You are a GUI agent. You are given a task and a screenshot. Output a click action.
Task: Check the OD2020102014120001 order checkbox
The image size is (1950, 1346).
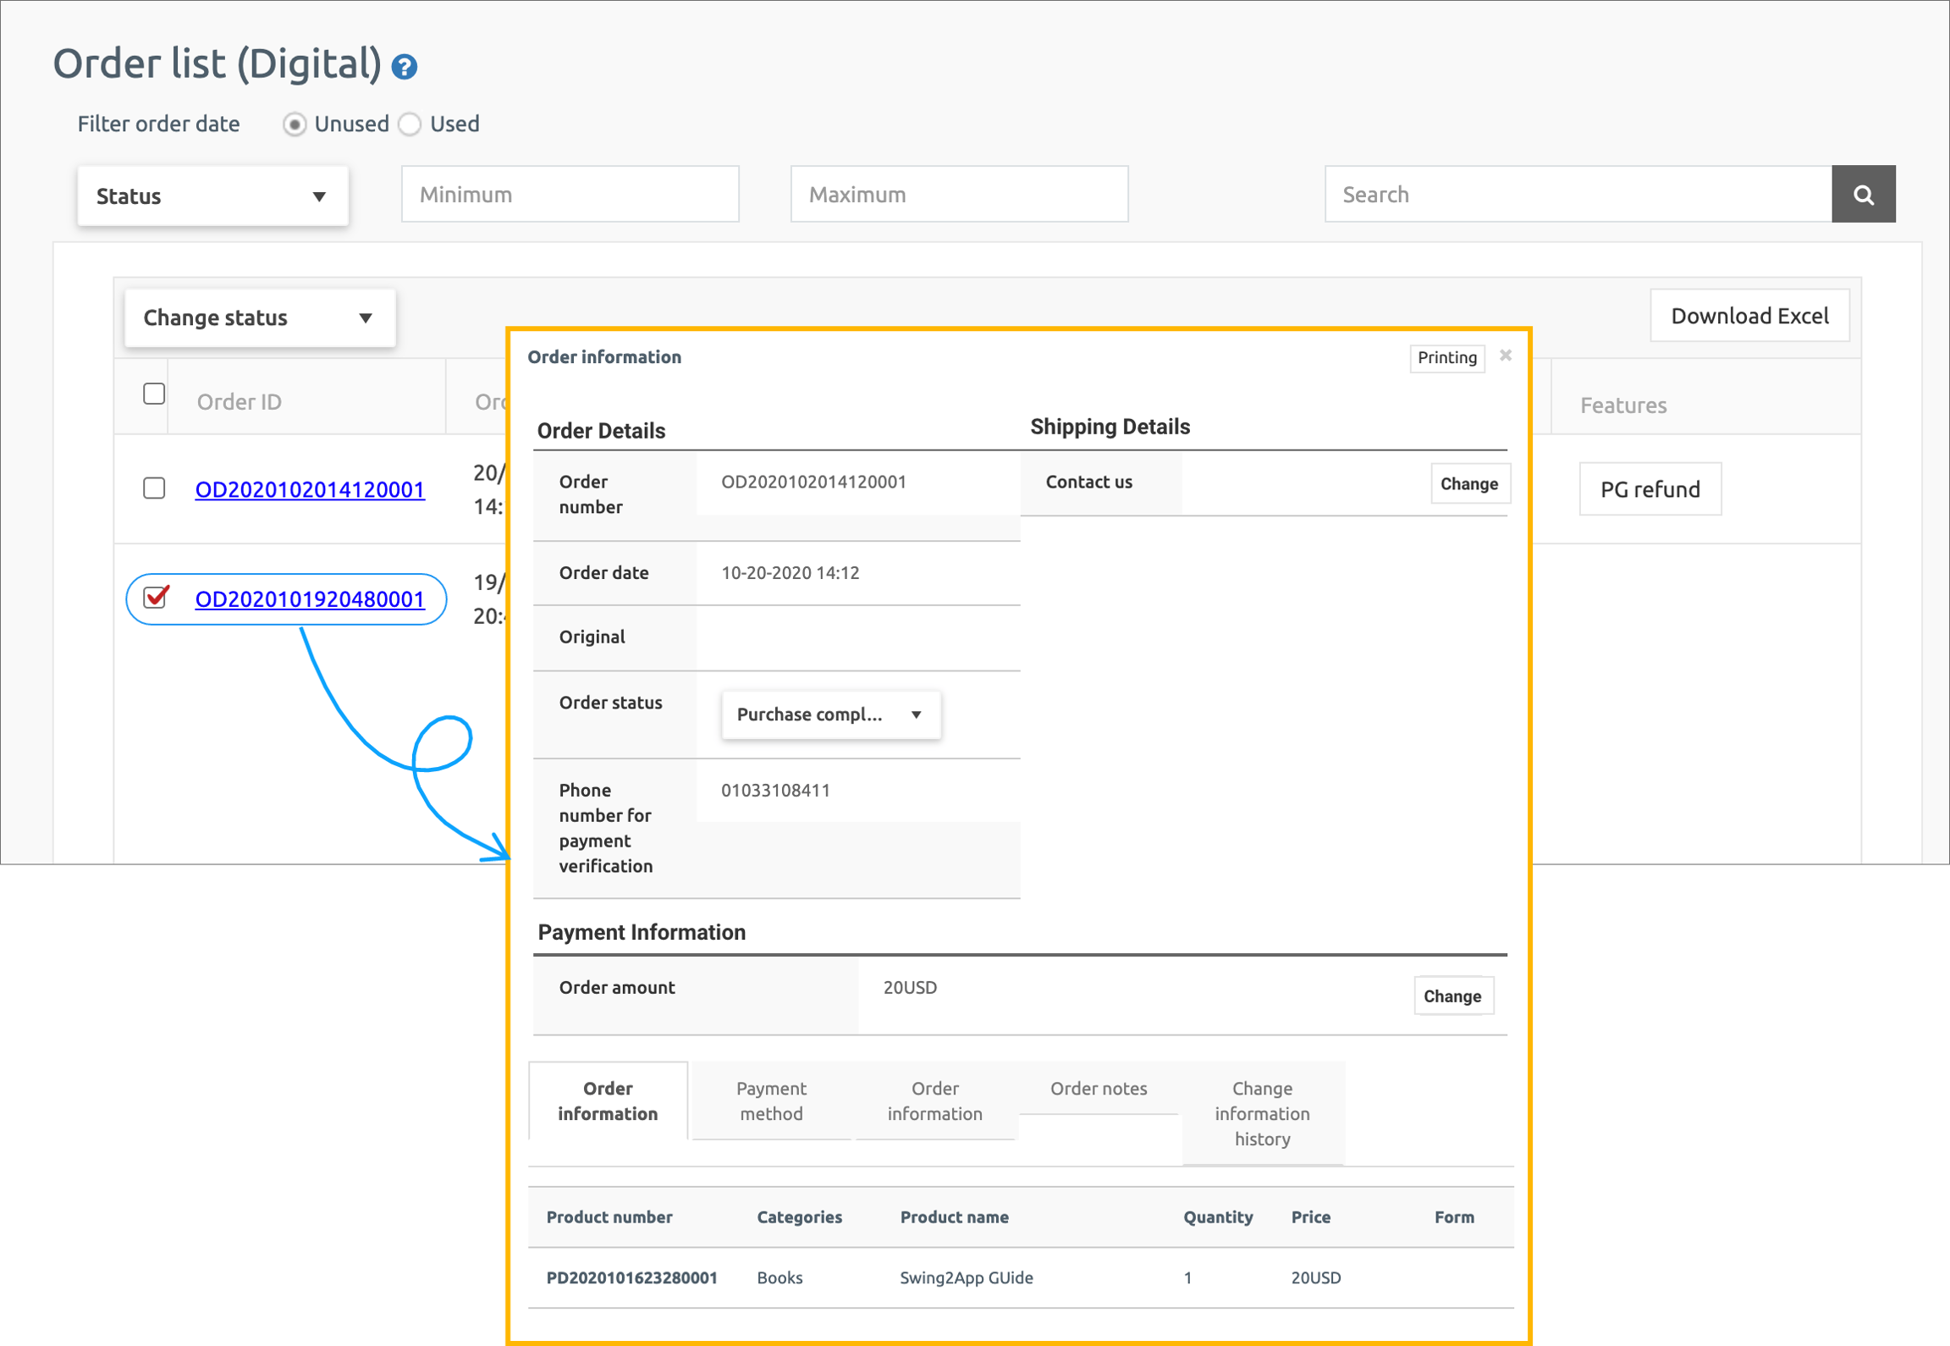(154, 488)
